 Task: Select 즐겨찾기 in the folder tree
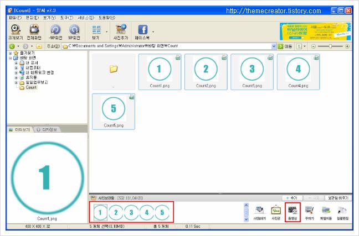coord(27,53)
